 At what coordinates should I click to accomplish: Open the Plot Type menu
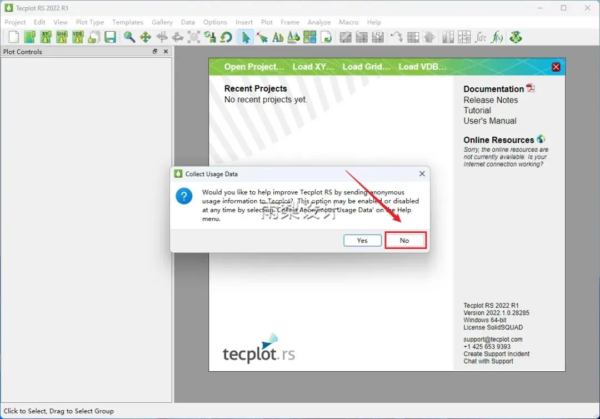pyautogui.click(x=90, y=22)
